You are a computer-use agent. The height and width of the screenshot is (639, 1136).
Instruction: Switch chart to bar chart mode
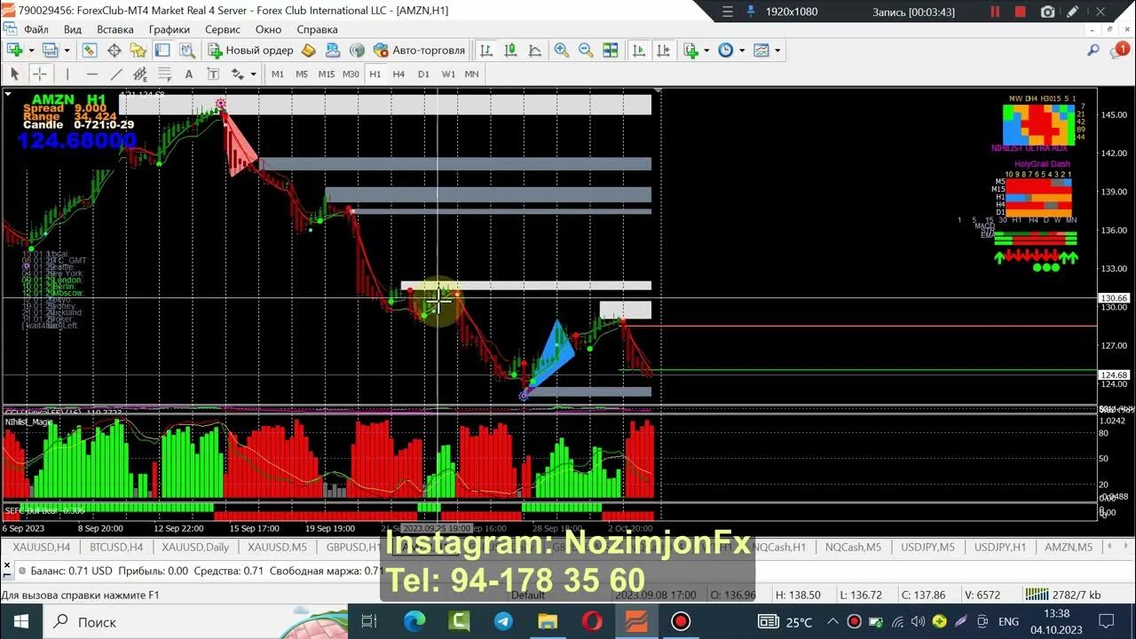[x=485, y=51]
